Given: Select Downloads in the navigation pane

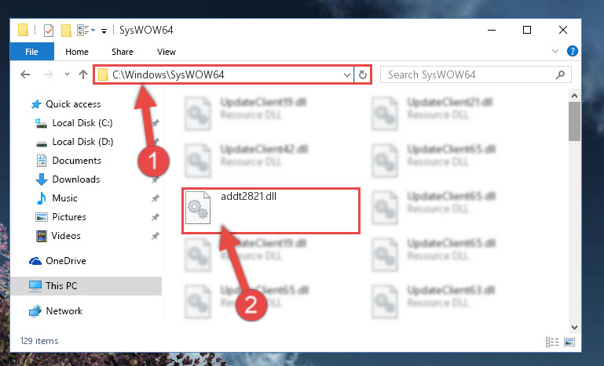Looking at the screenshot, I should click(76, 179).
